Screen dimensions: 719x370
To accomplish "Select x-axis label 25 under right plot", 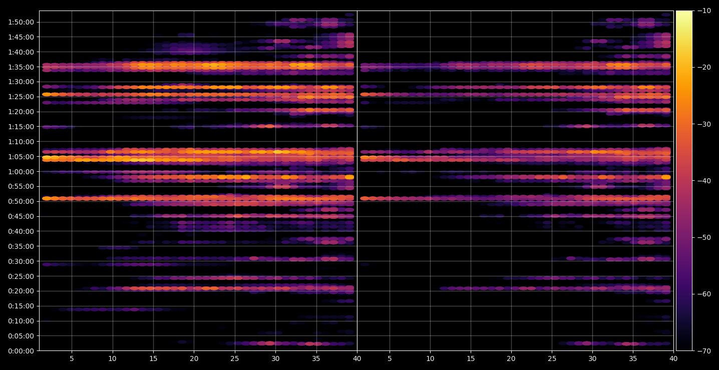I will pyautogui.click(x=552, y=359).
